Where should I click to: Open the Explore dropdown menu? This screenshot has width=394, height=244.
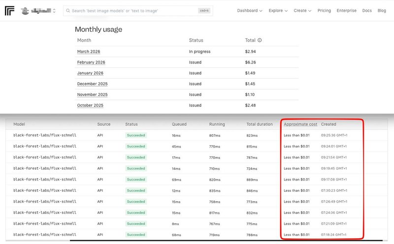(x=278, y=10)
